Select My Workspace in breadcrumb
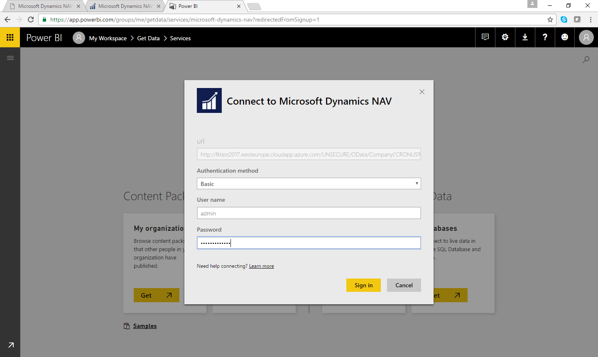The image size is (598, 357). point(108,38)
